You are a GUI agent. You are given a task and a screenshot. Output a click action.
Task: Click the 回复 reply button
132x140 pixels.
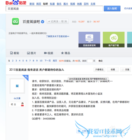pos(126,70)
